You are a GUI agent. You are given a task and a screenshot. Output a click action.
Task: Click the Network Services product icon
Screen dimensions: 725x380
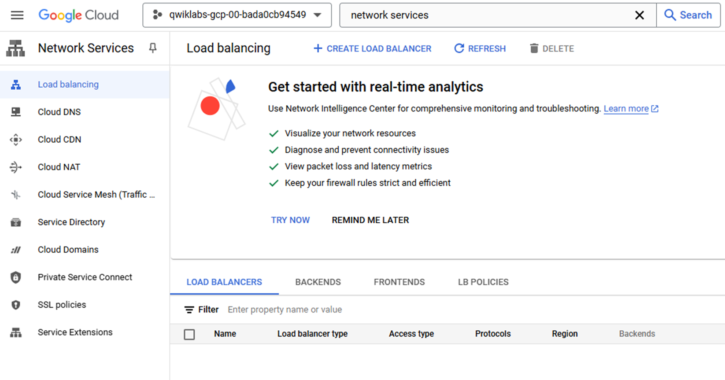tap(15, 48)
